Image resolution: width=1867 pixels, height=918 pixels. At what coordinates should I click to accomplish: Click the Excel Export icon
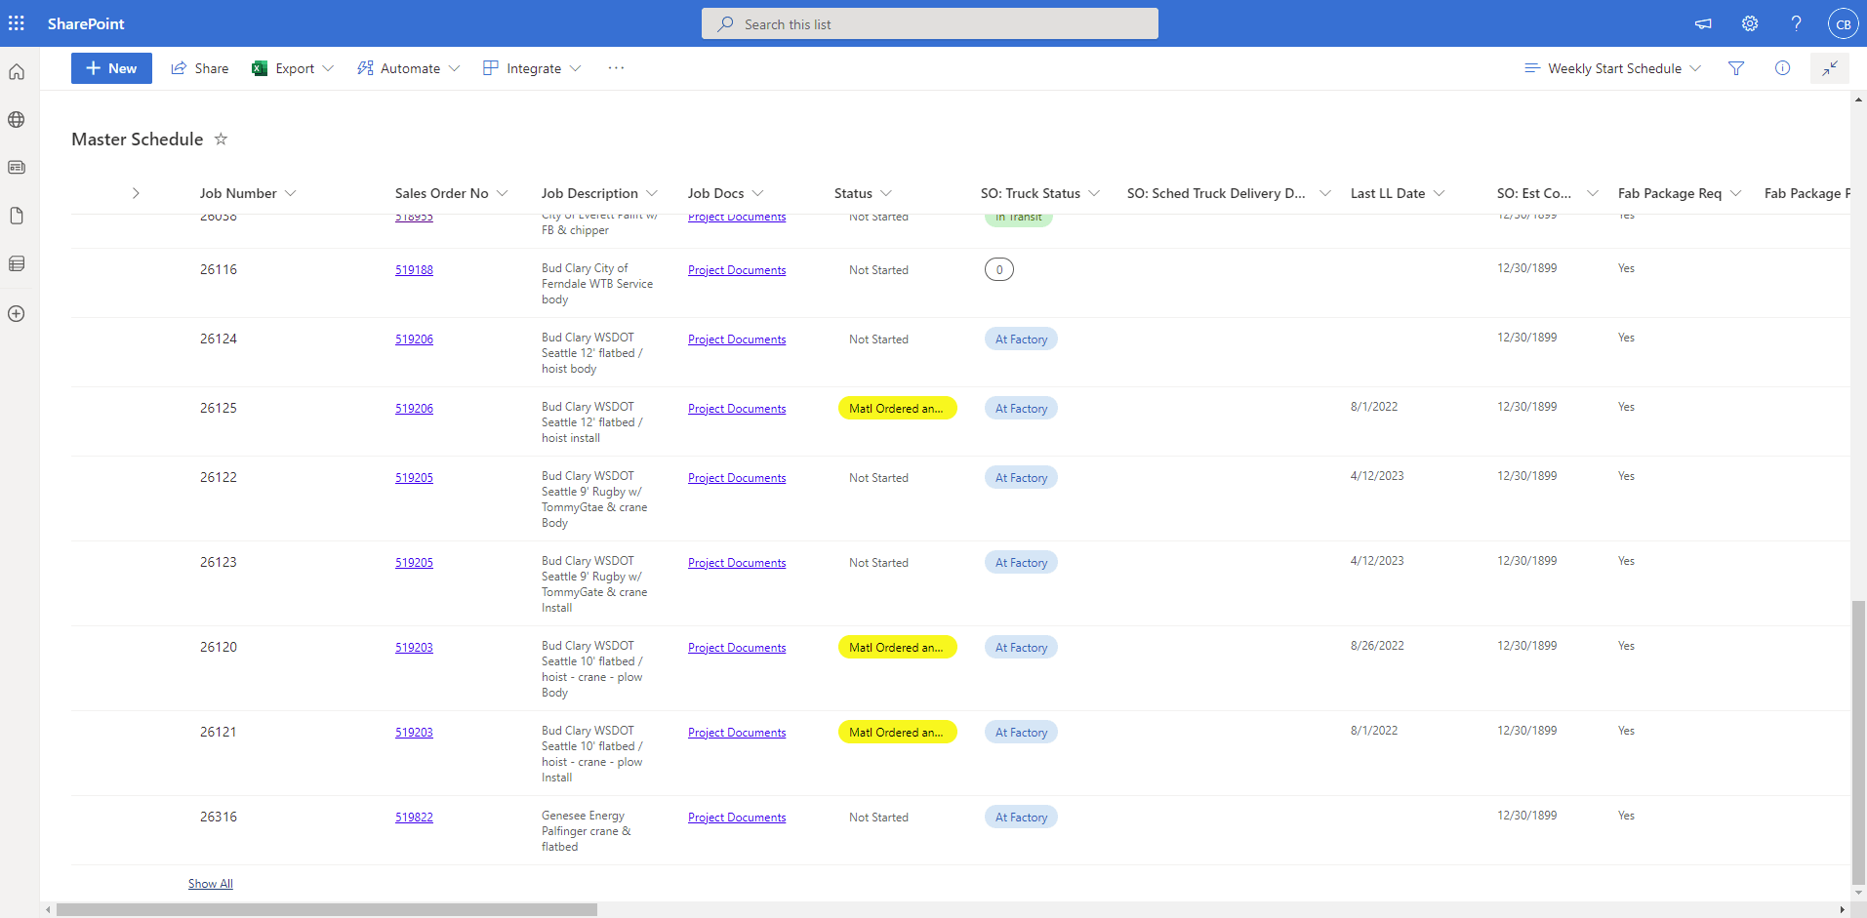[x=260, y=68]
